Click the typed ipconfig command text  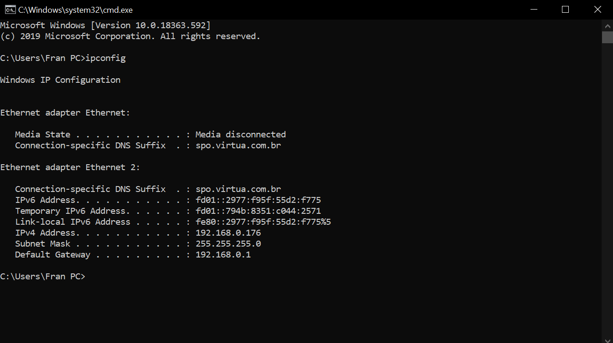point(106,58)
